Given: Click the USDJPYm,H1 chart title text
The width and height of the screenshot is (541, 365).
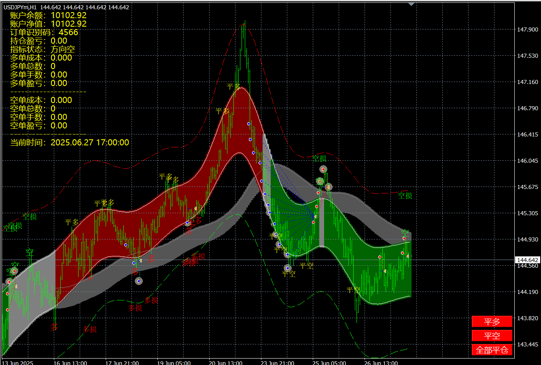Looking at the screenshot, I should coord(20,7).
